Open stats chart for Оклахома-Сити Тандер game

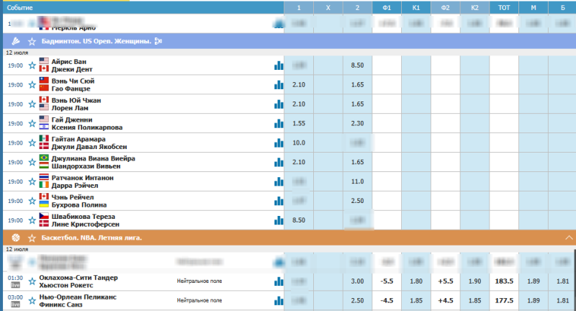pyautogui.click(x=278, y=281)
